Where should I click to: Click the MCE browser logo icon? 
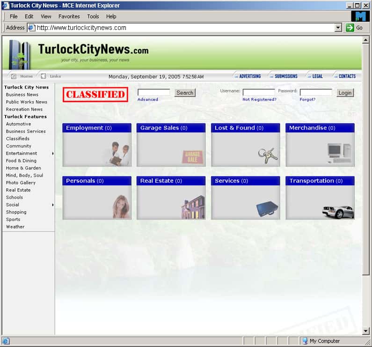pyautogui.click(x=360, y=16)
